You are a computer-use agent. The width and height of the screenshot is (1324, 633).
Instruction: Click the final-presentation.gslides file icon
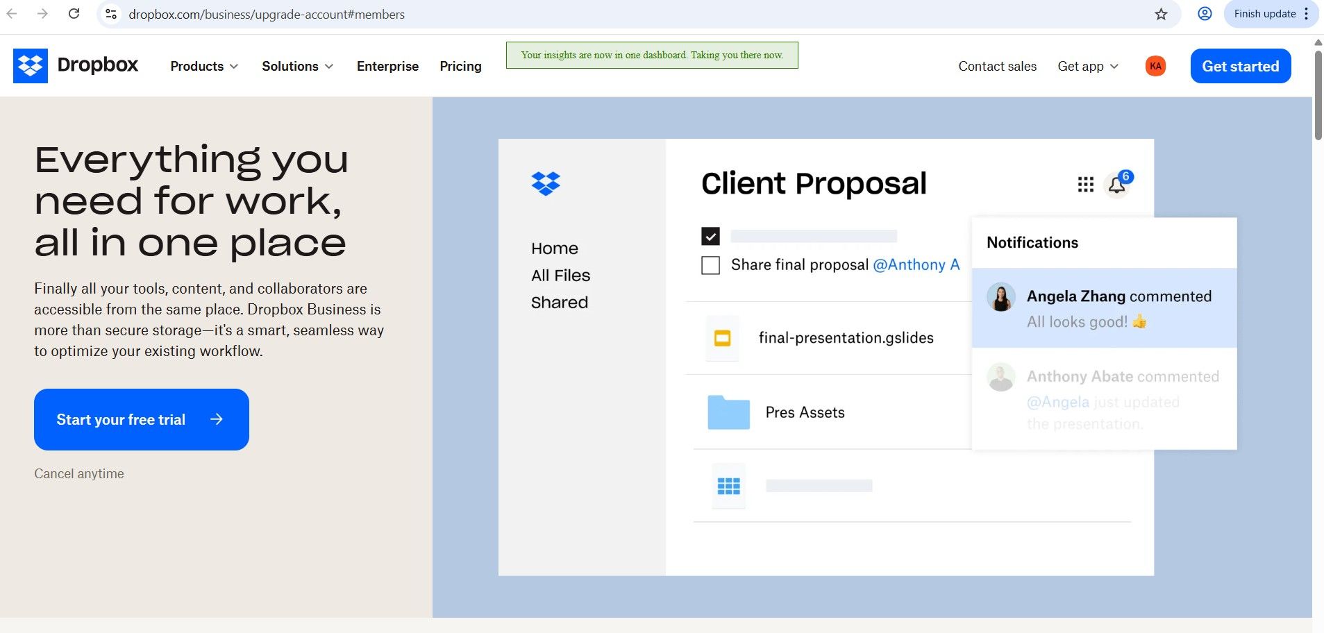(722, 338)
